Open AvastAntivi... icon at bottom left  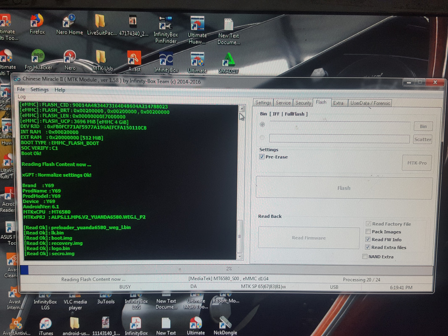click(16, 326)
